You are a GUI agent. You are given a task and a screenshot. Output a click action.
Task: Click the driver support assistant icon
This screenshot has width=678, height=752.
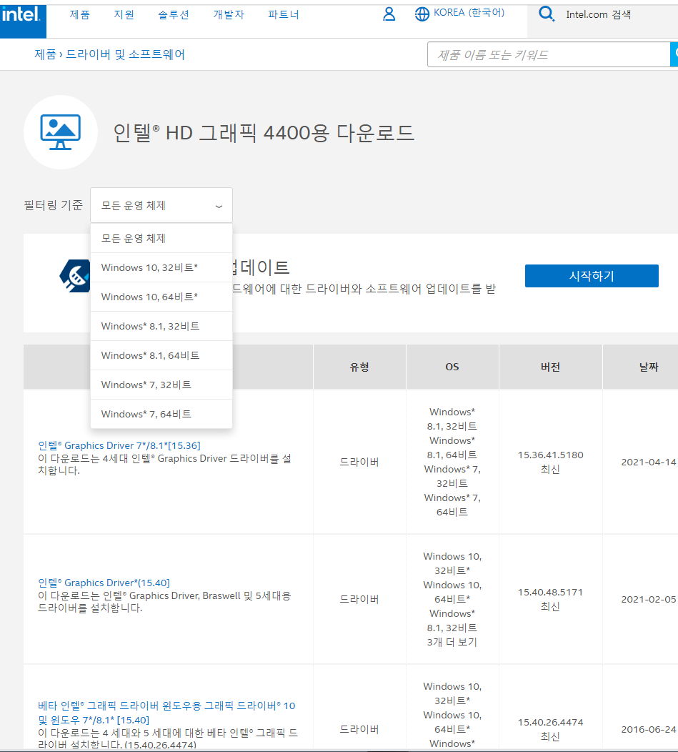[x=75, y=276]
